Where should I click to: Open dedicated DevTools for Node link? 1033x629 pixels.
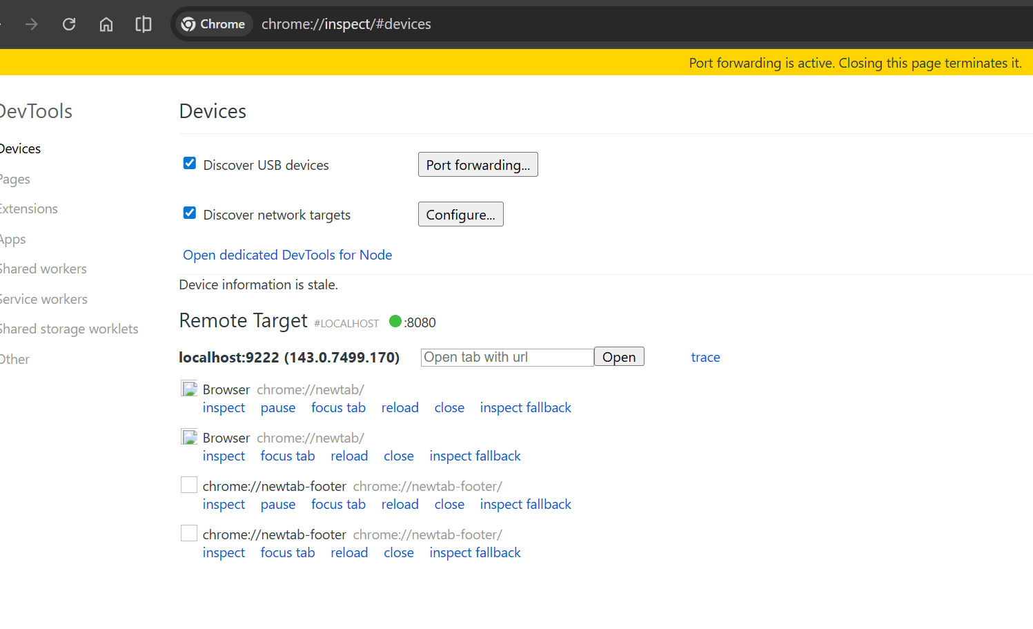click(287, 255)
